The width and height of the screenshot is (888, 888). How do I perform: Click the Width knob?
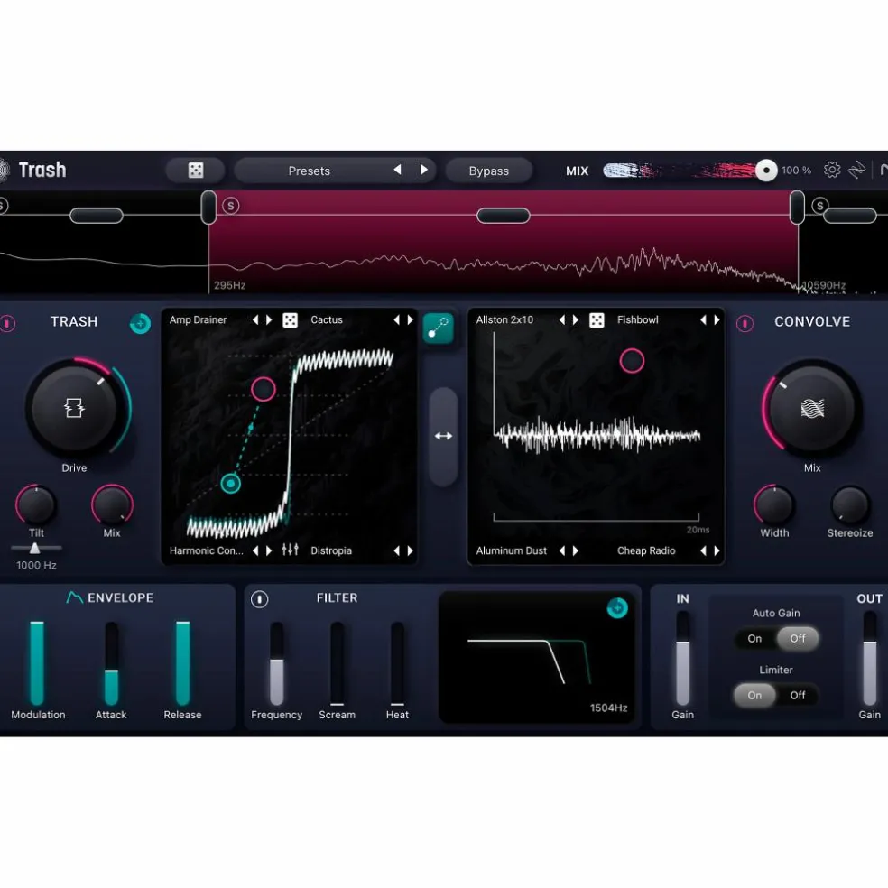coord(774,504)
